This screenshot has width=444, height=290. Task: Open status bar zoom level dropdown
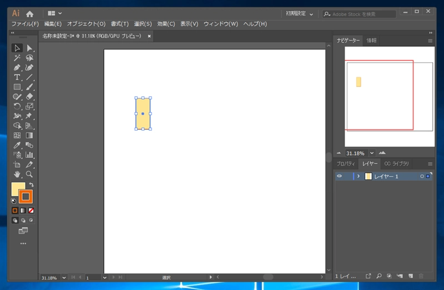64,278
